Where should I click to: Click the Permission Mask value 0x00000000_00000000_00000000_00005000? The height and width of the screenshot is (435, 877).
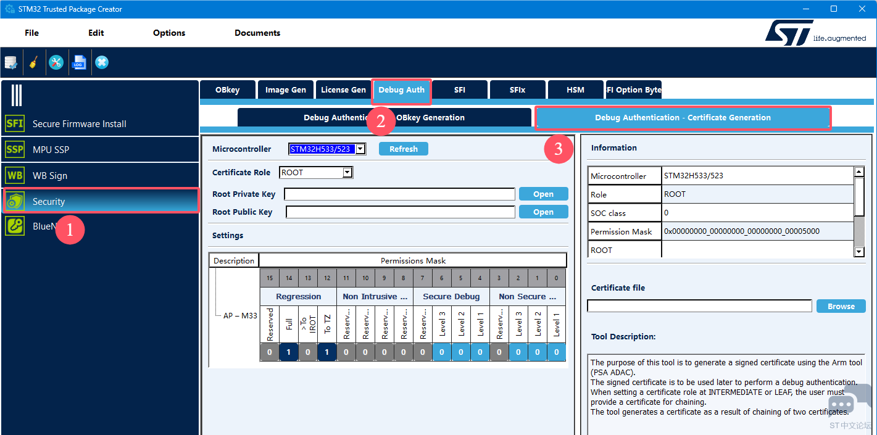coord(758,231)
